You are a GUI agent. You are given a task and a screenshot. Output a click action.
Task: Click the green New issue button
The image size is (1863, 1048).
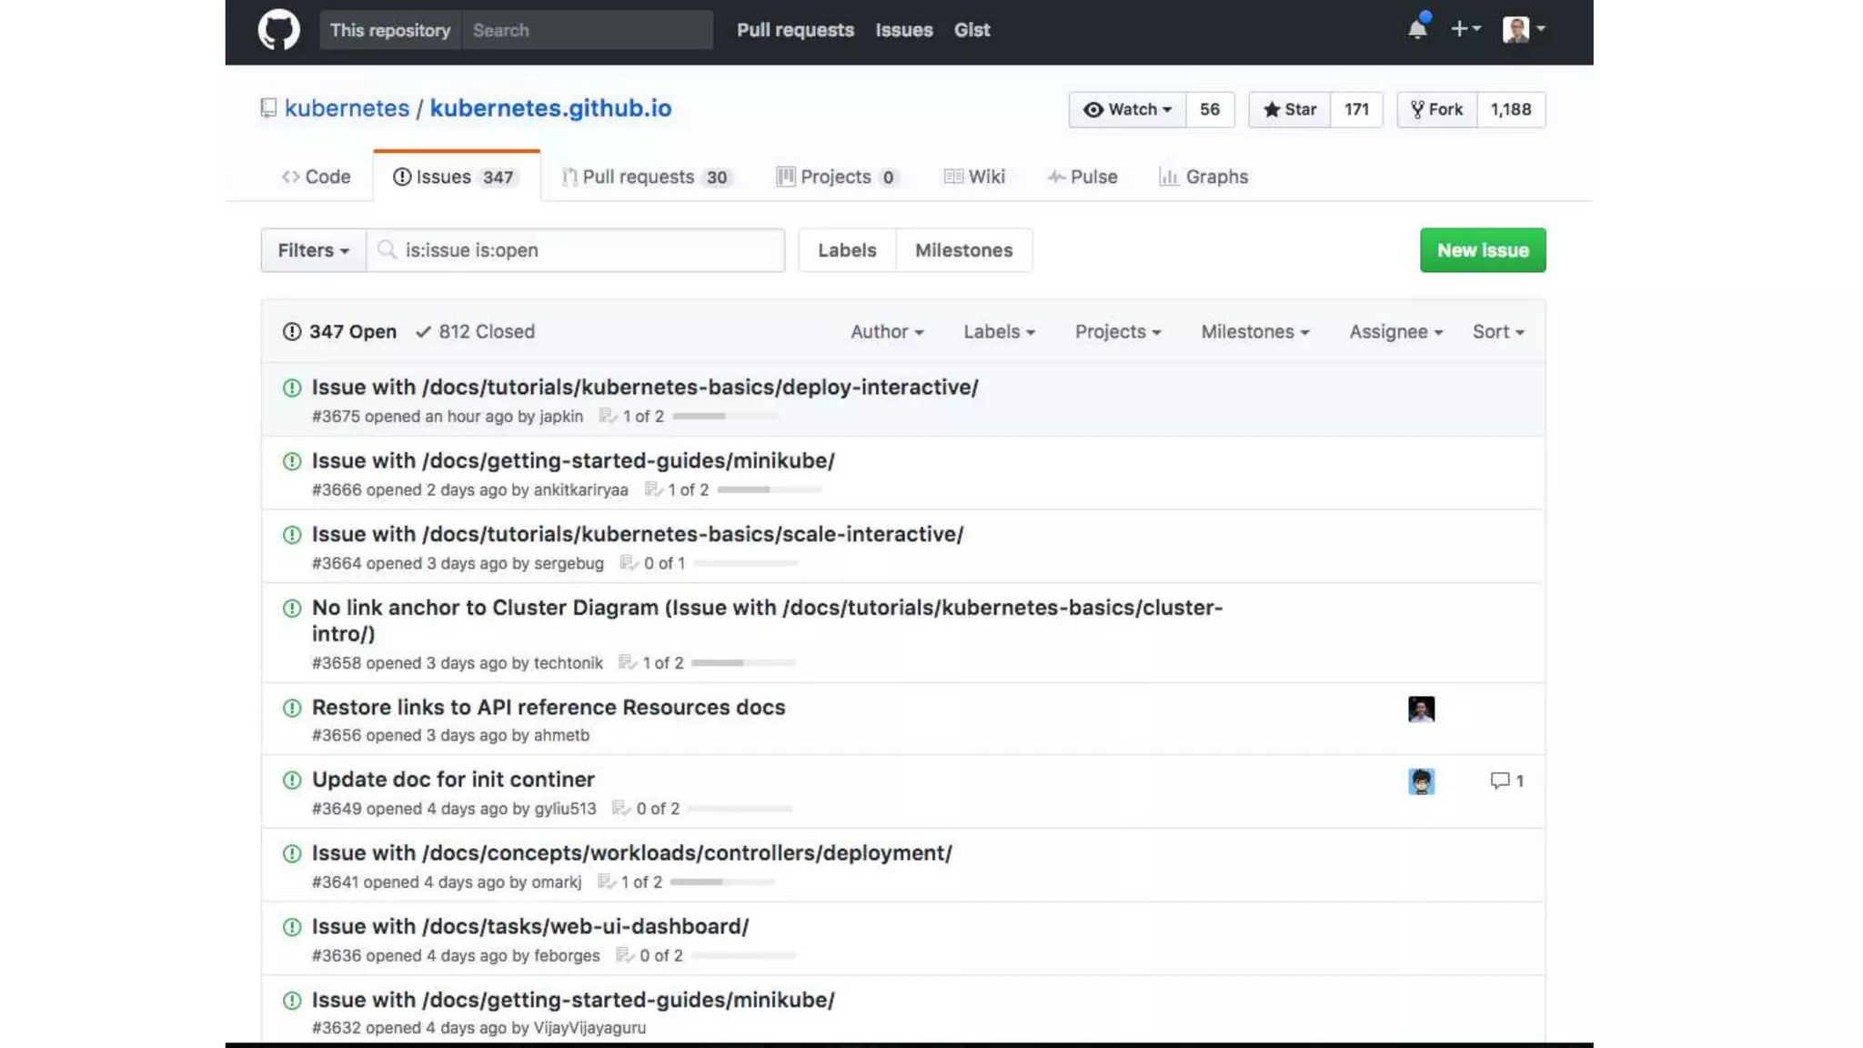click(1482, 250)
